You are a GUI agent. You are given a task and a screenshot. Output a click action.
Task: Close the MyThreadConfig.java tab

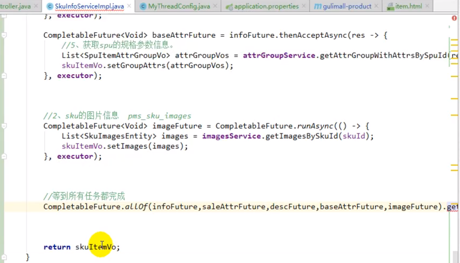215,6
